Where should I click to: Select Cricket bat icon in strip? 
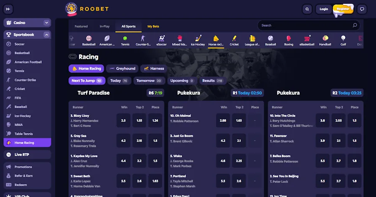pos(234,40)
